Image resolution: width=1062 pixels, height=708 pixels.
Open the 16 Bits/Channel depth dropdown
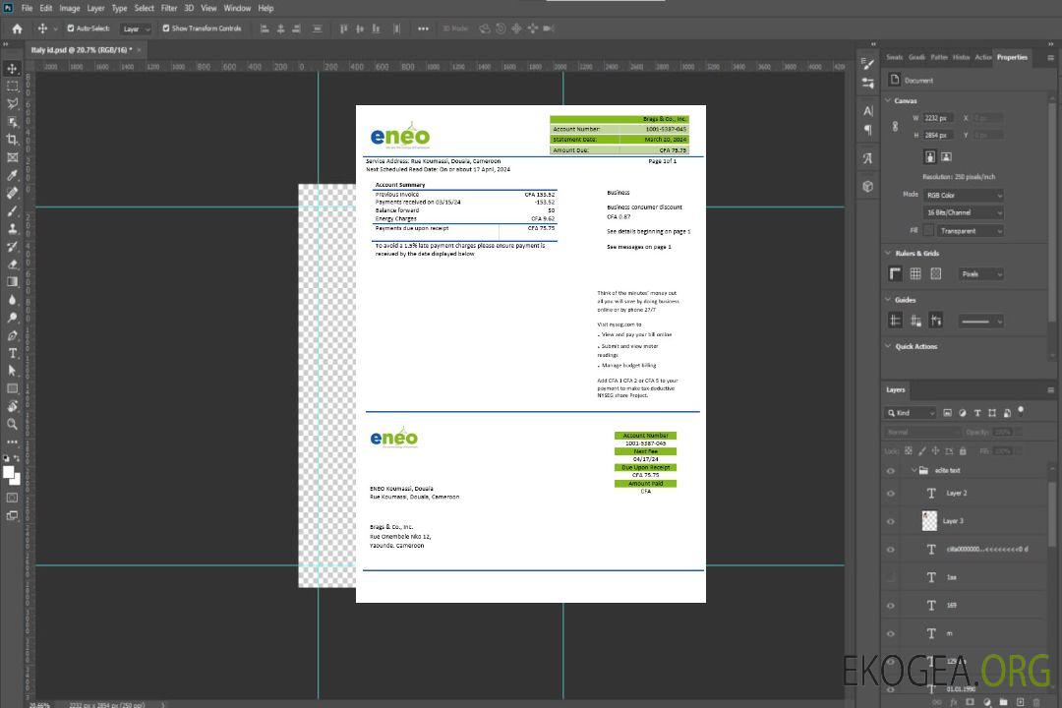(964, 212)
